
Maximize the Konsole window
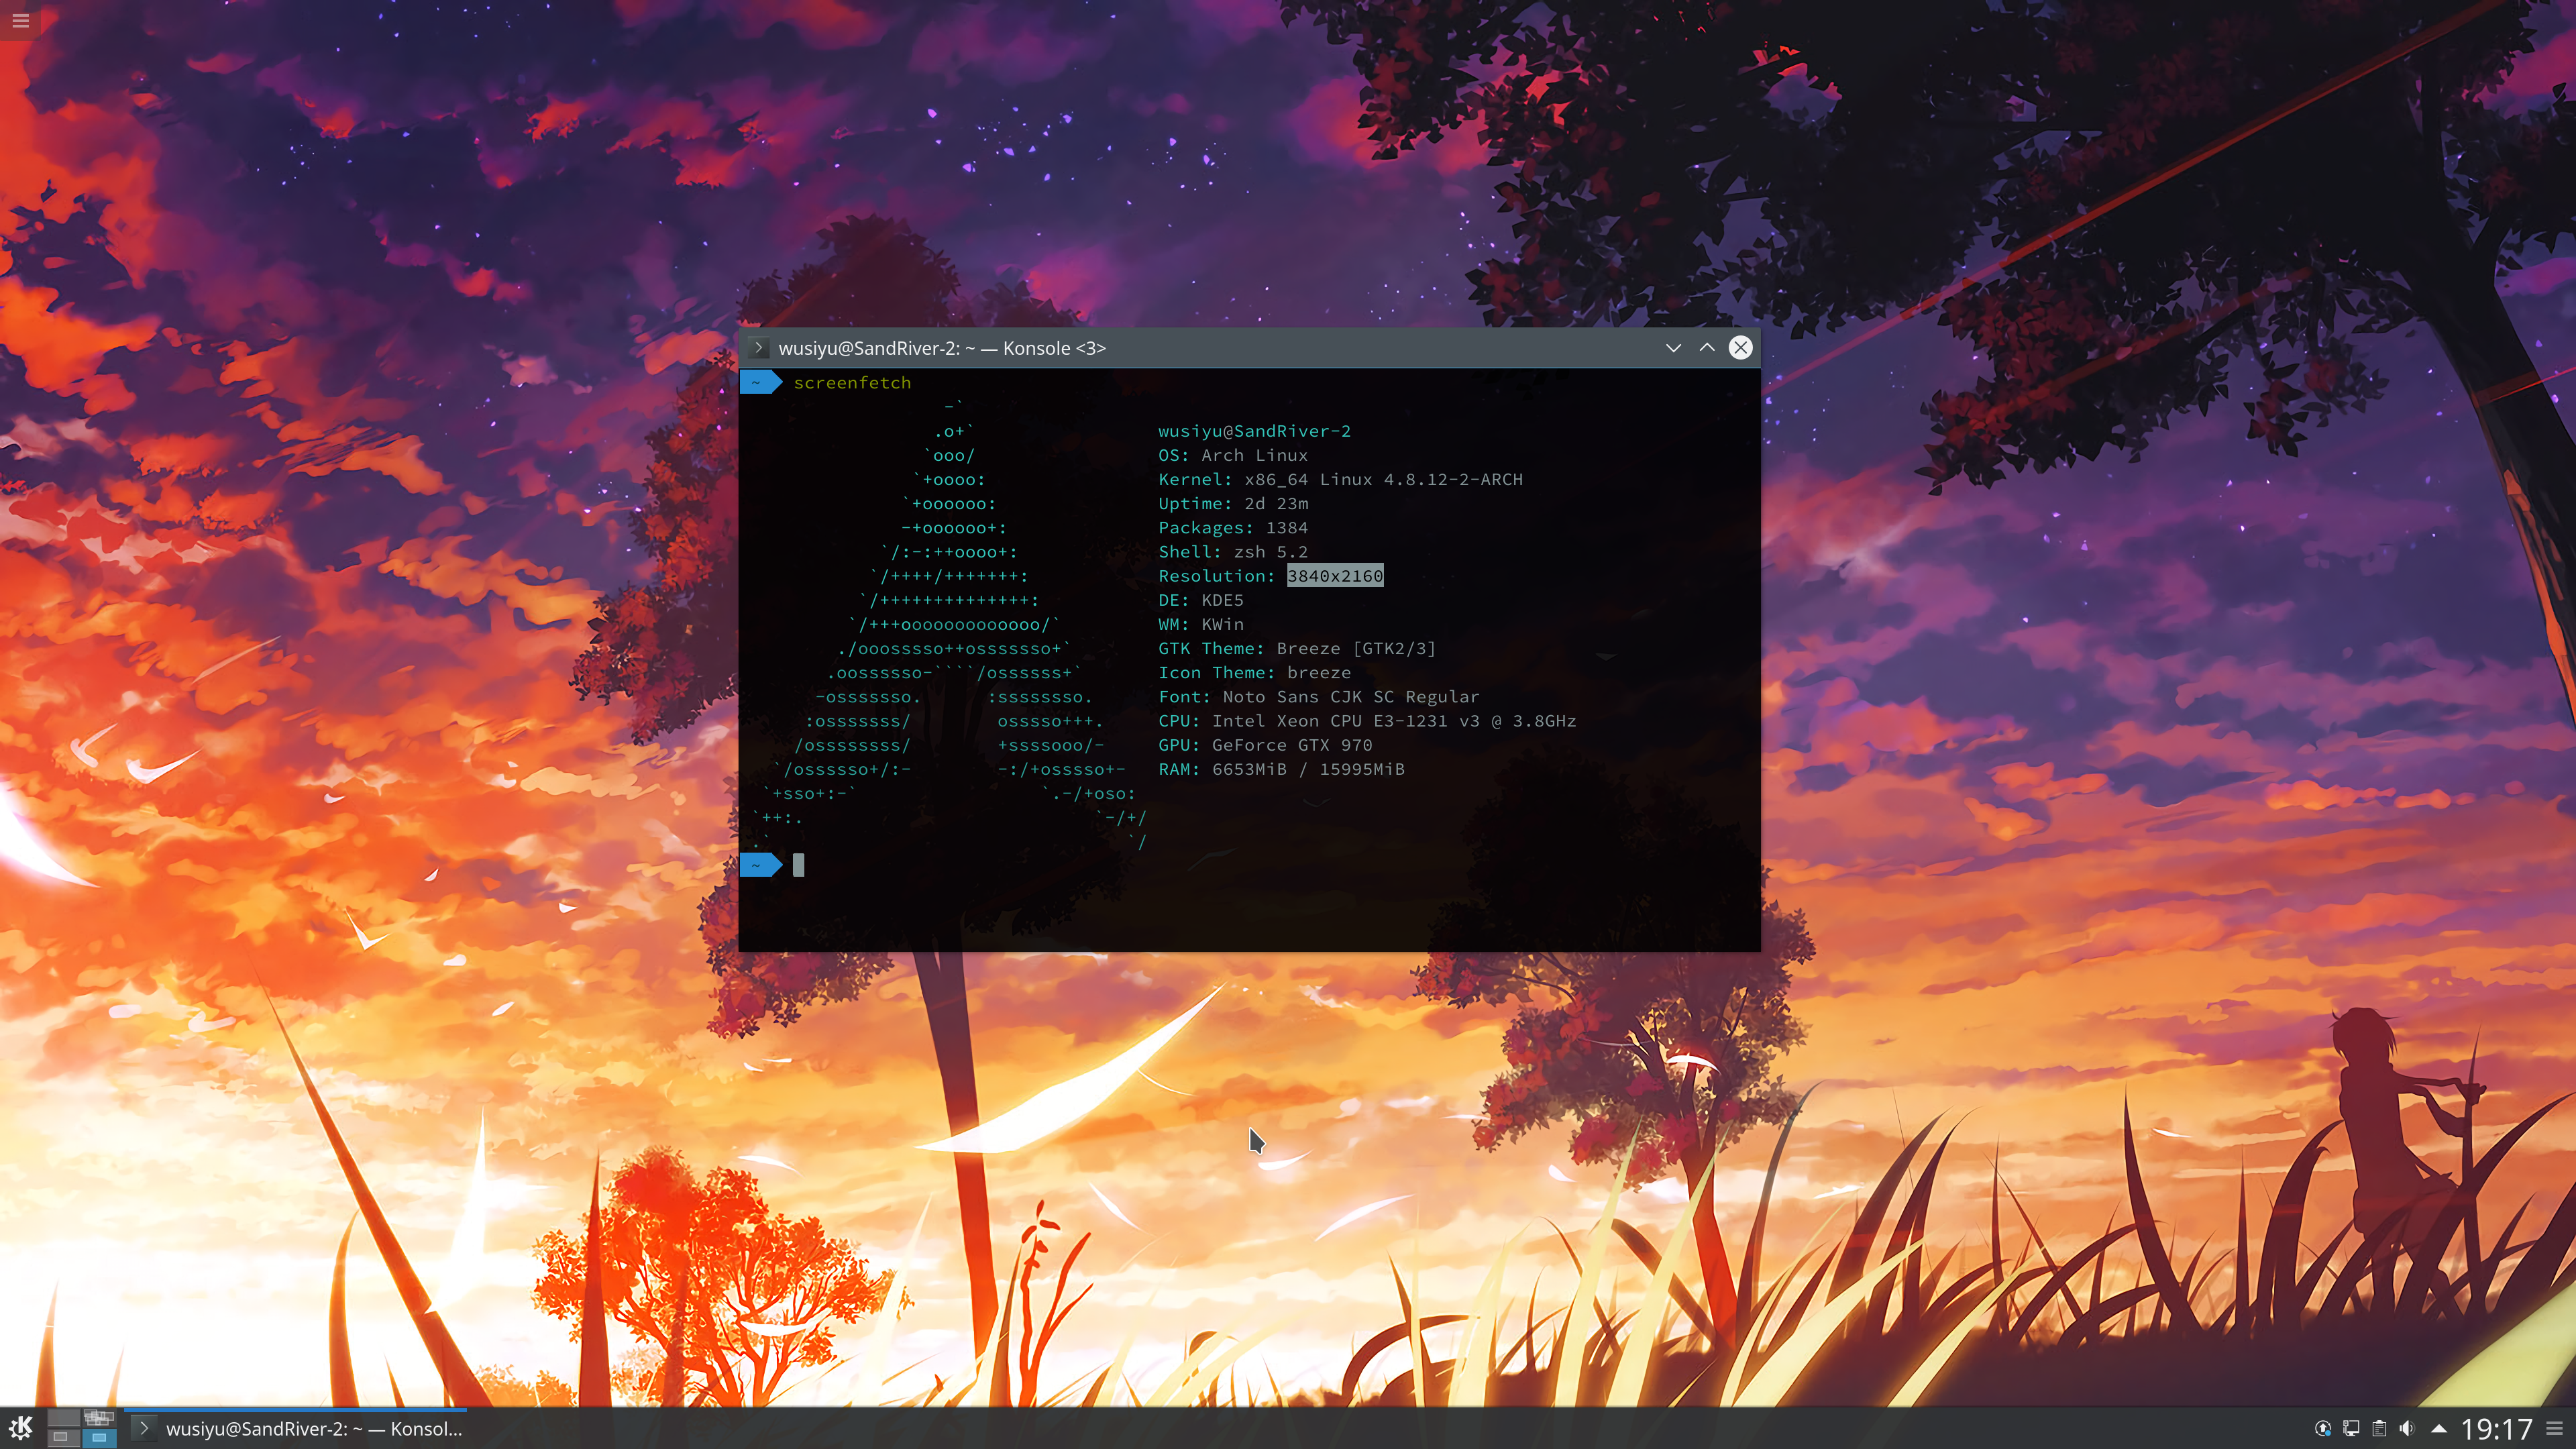tap(1707, 348)
